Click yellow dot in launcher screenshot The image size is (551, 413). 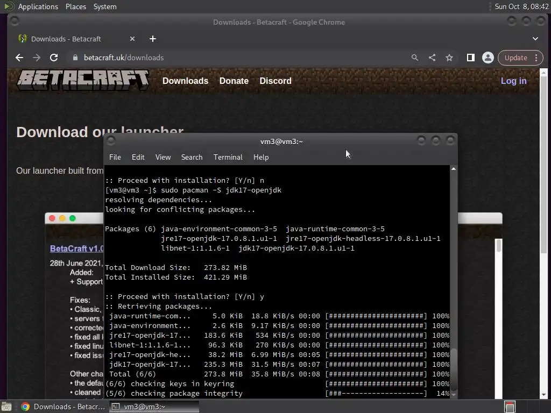coord(62,218)
